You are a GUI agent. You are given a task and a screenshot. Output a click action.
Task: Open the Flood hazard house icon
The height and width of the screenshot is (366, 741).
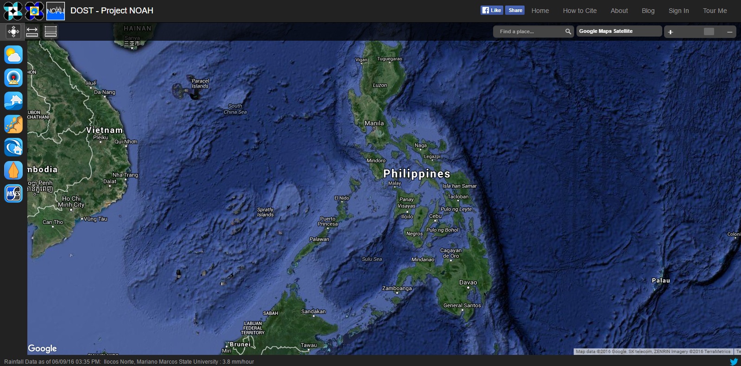(x=13, y=101)
